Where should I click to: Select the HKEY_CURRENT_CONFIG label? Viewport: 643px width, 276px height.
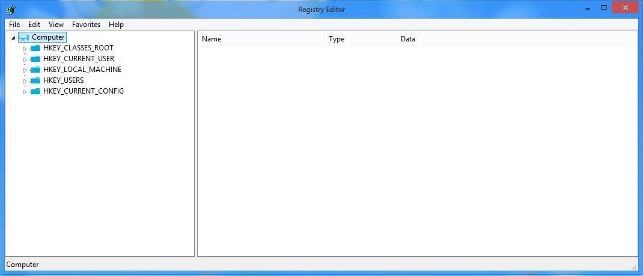click(x=84, y=91)
